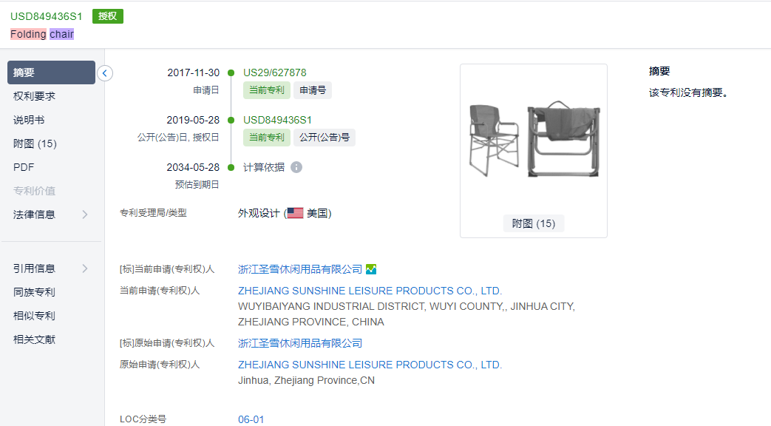
Task: Click the info icon beside 计算依据
Action: (x=296, y=167)
